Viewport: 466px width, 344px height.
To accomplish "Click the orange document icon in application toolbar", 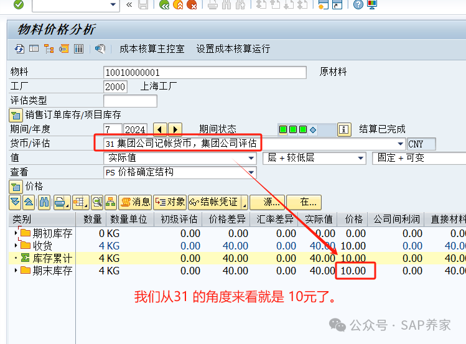I will coord(63,49).
